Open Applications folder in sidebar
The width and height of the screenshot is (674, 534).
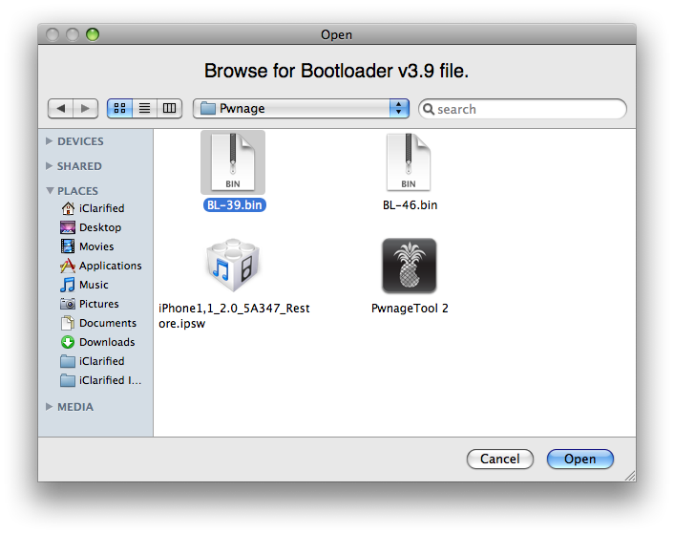(110, 266)
